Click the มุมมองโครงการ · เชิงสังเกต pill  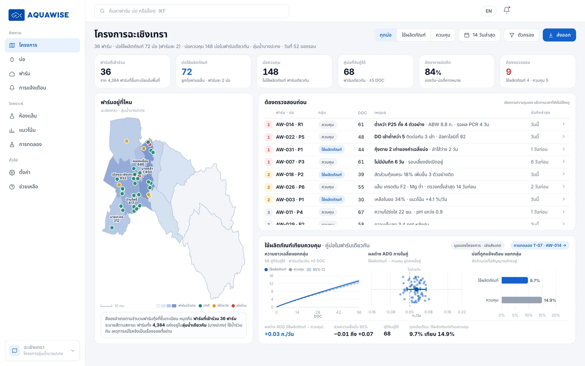(x=478, y=246)
